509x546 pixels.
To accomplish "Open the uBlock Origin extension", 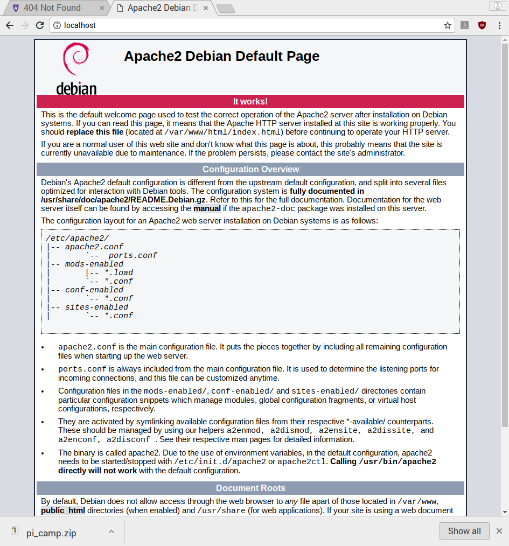I will (482, 25).
